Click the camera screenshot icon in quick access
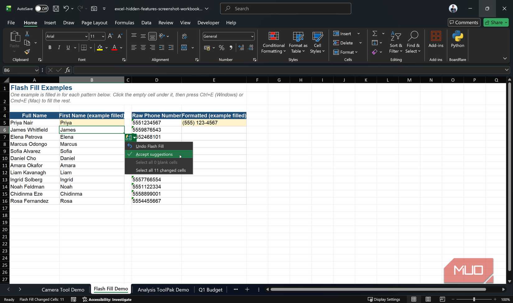 94,9
